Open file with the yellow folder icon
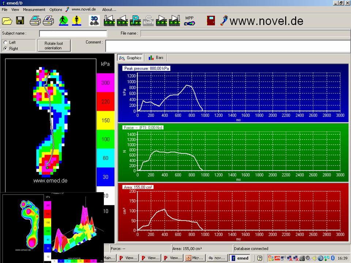 coord(7,21)
